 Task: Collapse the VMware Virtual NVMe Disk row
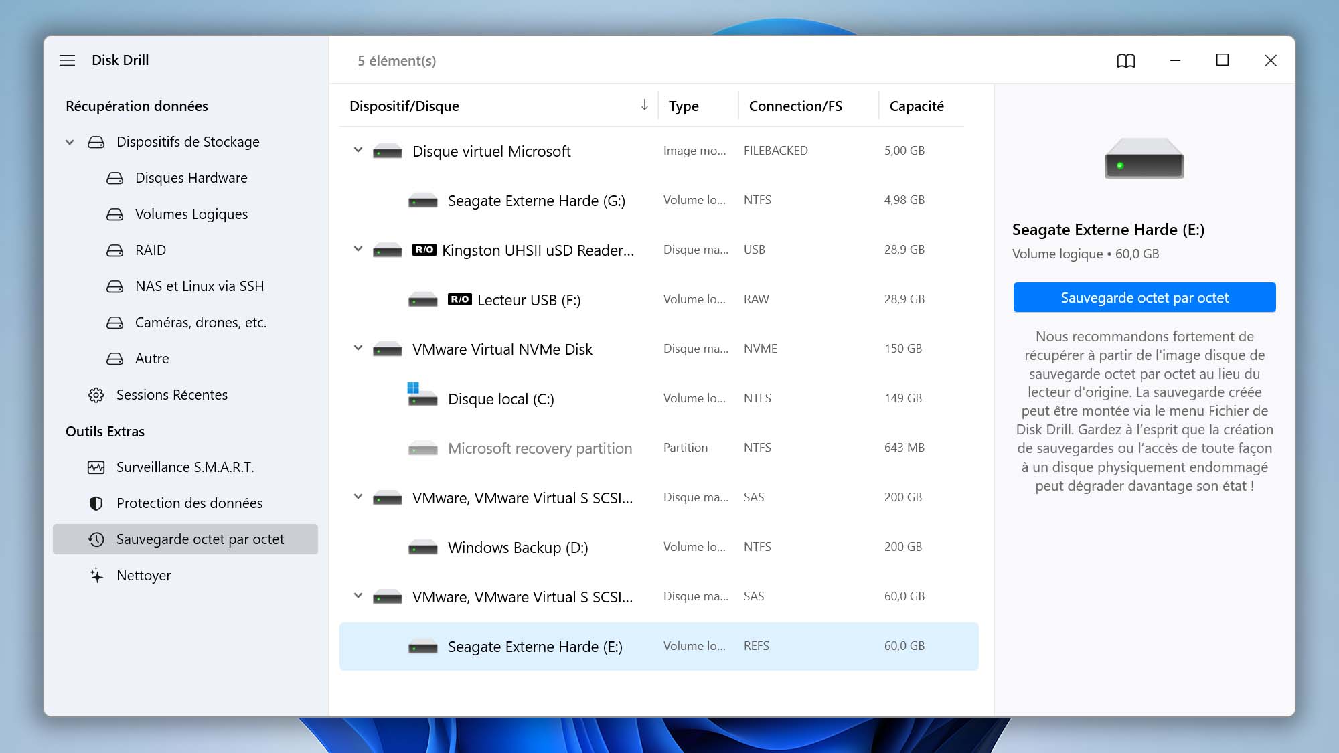[358, 348]
